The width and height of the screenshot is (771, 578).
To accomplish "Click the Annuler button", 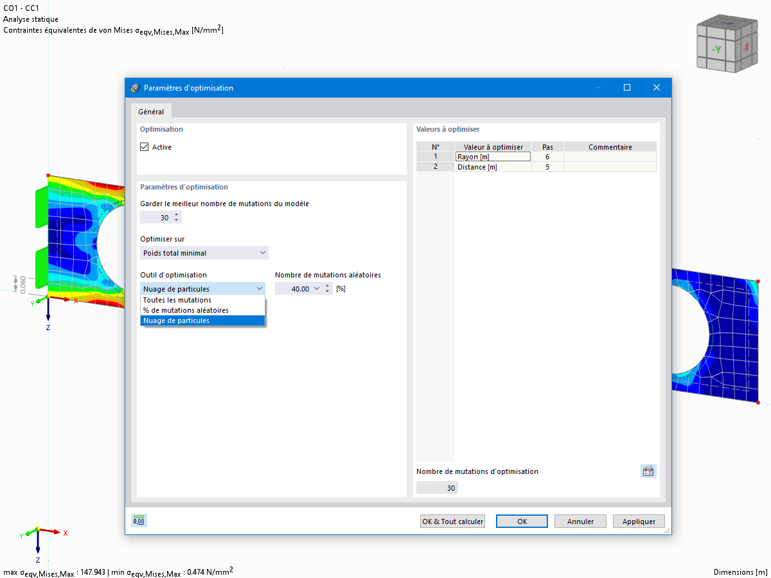I will coord(580,521).
